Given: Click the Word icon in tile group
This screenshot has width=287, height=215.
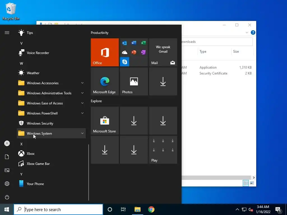Looking at the screenshot, I should 134,43.
